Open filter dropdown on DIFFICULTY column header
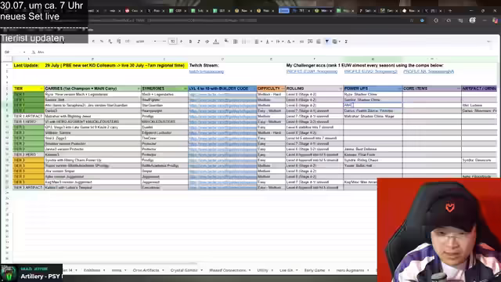501x282 pixels. pos(283,89)
